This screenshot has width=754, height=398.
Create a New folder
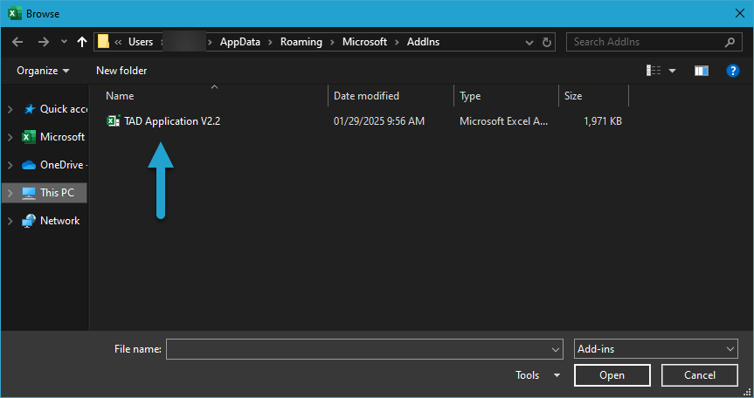(x=121, y=71)
